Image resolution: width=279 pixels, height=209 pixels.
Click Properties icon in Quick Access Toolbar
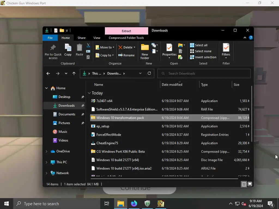point(56,30)
